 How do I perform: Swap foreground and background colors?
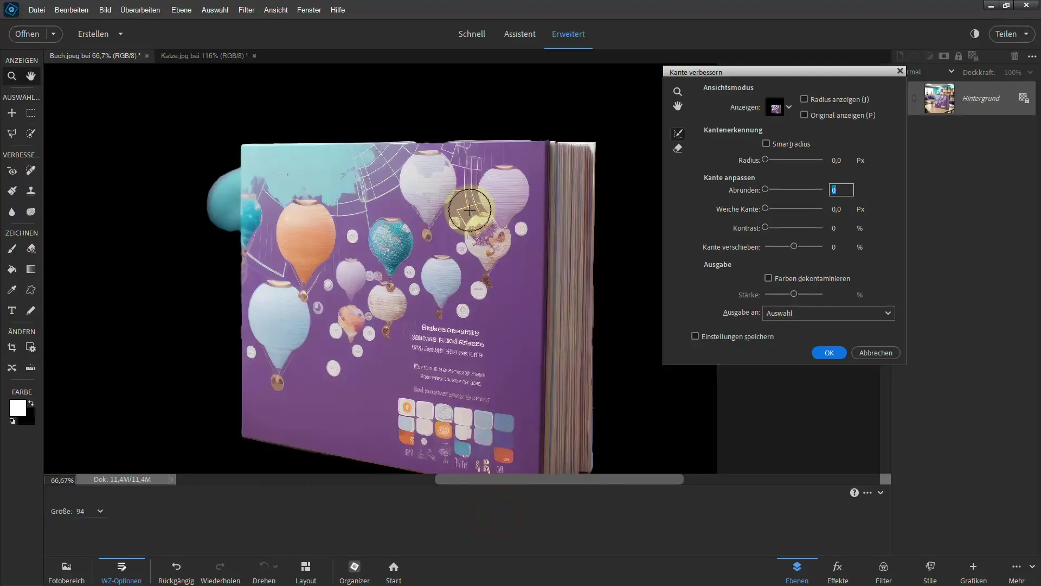(x=31, y=403)
